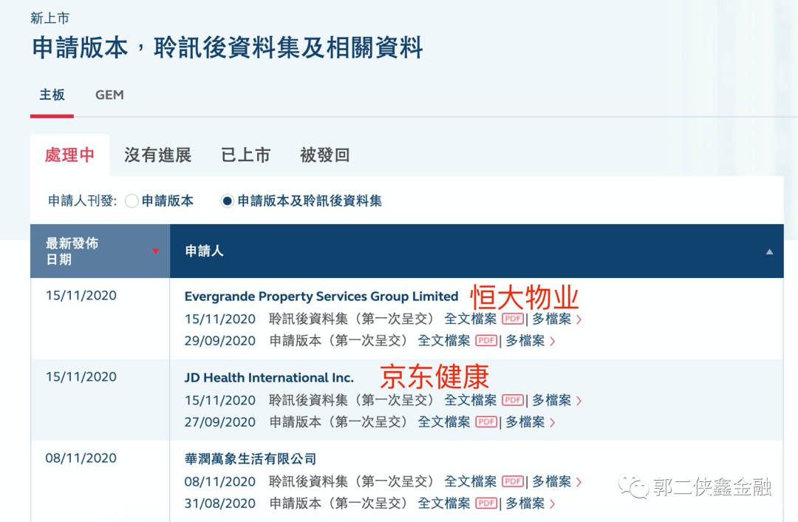798x522 pixels.
Task: Click the 申請人 column header text
Action: 204,251
